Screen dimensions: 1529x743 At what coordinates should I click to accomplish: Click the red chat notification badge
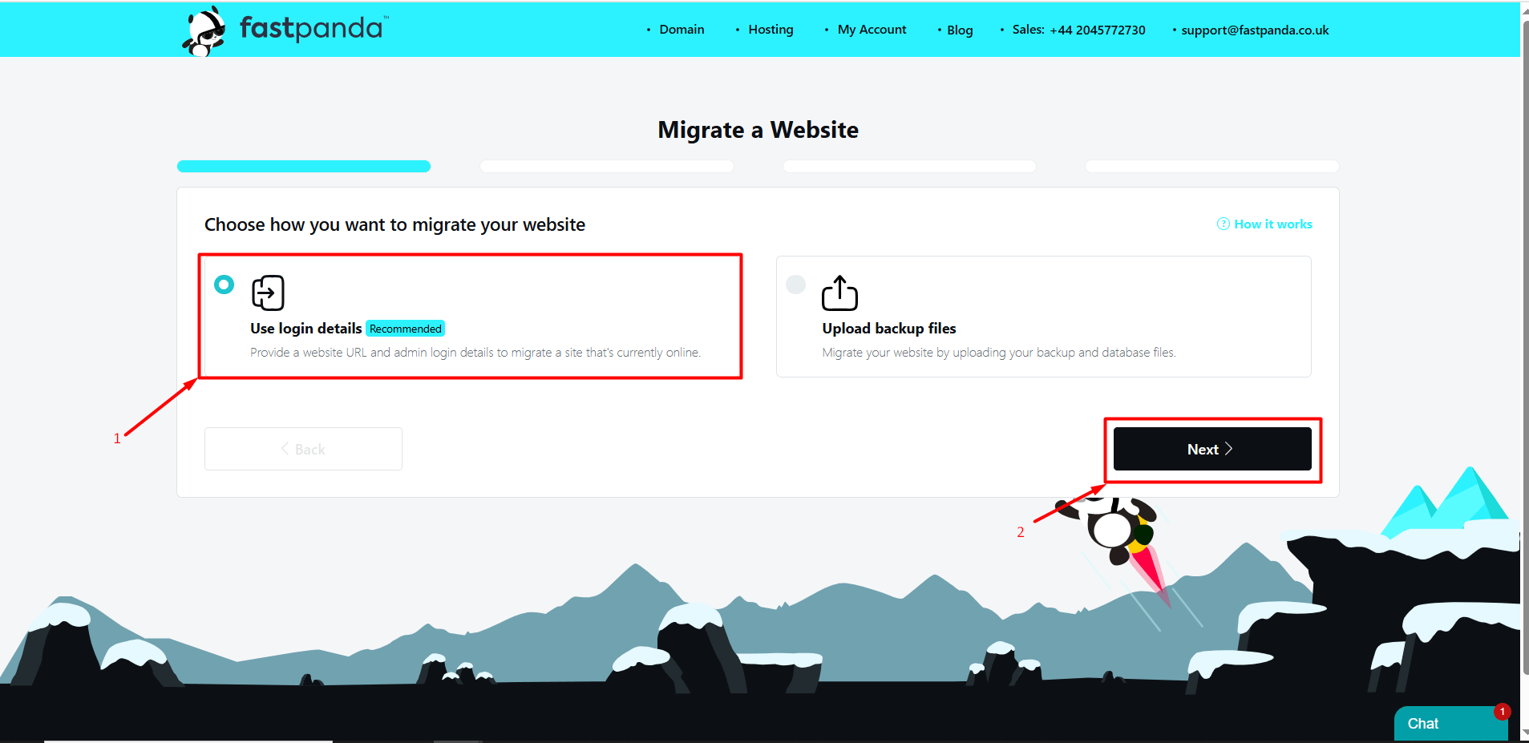coord(1502,712)
